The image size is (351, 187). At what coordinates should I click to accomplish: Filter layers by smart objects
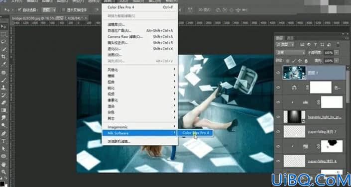[x=329, y=45]
